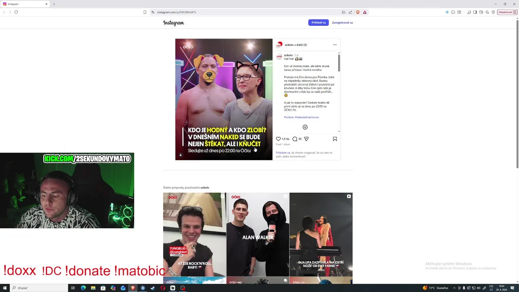519x292 pixels.
Task: Open Steam from the taskbar
Action: [x=152, y=288]
